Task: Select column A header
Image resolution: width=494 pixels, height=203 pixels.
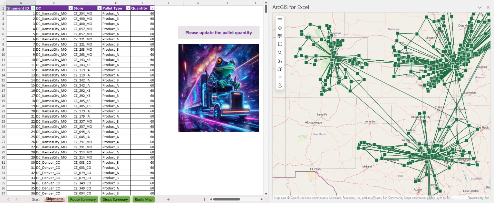Action: coord(21,3)
